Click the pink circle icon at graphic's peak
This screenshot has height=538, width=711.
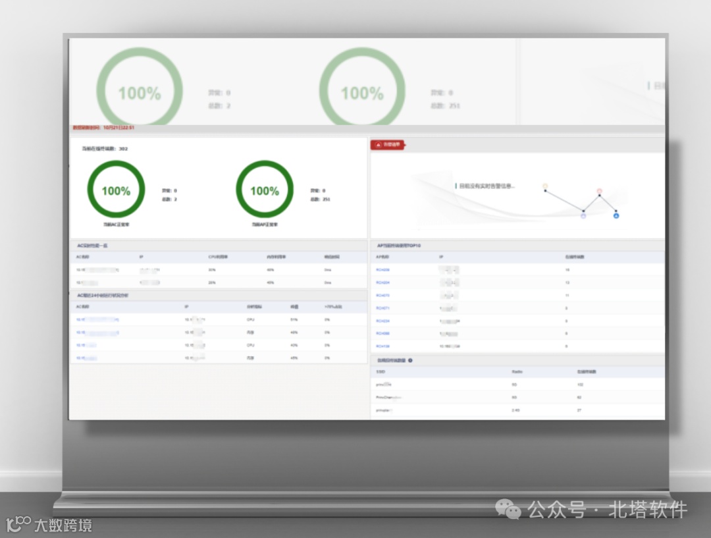600,191
